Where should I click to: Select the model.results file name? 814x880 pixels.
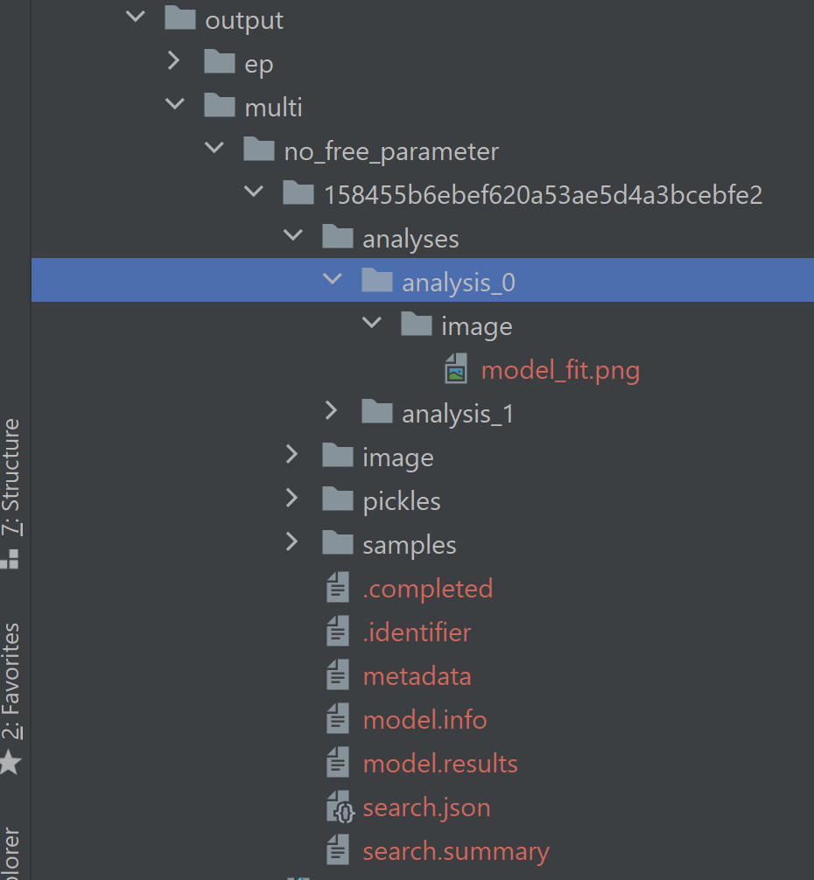(x=440, y=764)
